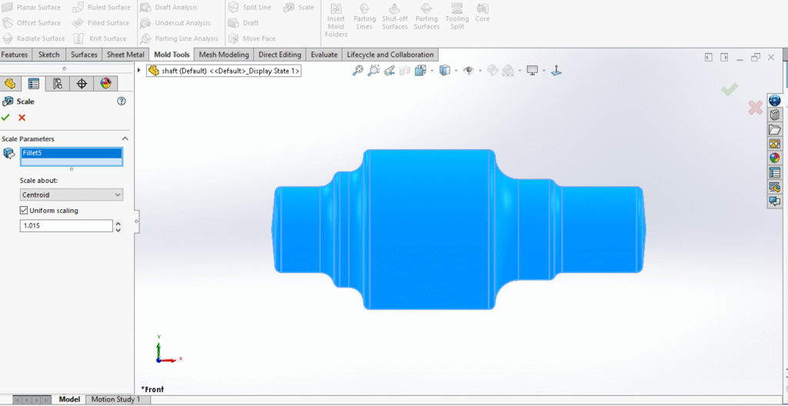Image resolution: width=788 pixels, height=406 pixels.
Task: Toggle Uniform scaling checkbox
Action: [24, 211]
